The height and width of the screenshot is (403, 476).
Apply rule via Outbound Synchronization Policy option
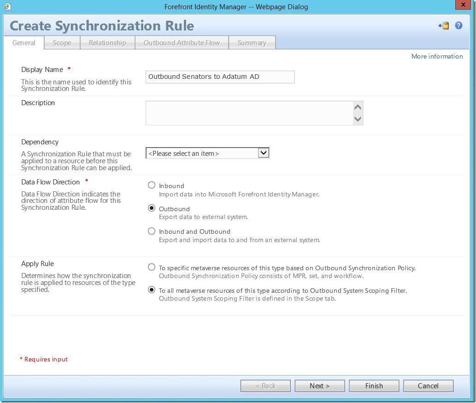152,267
